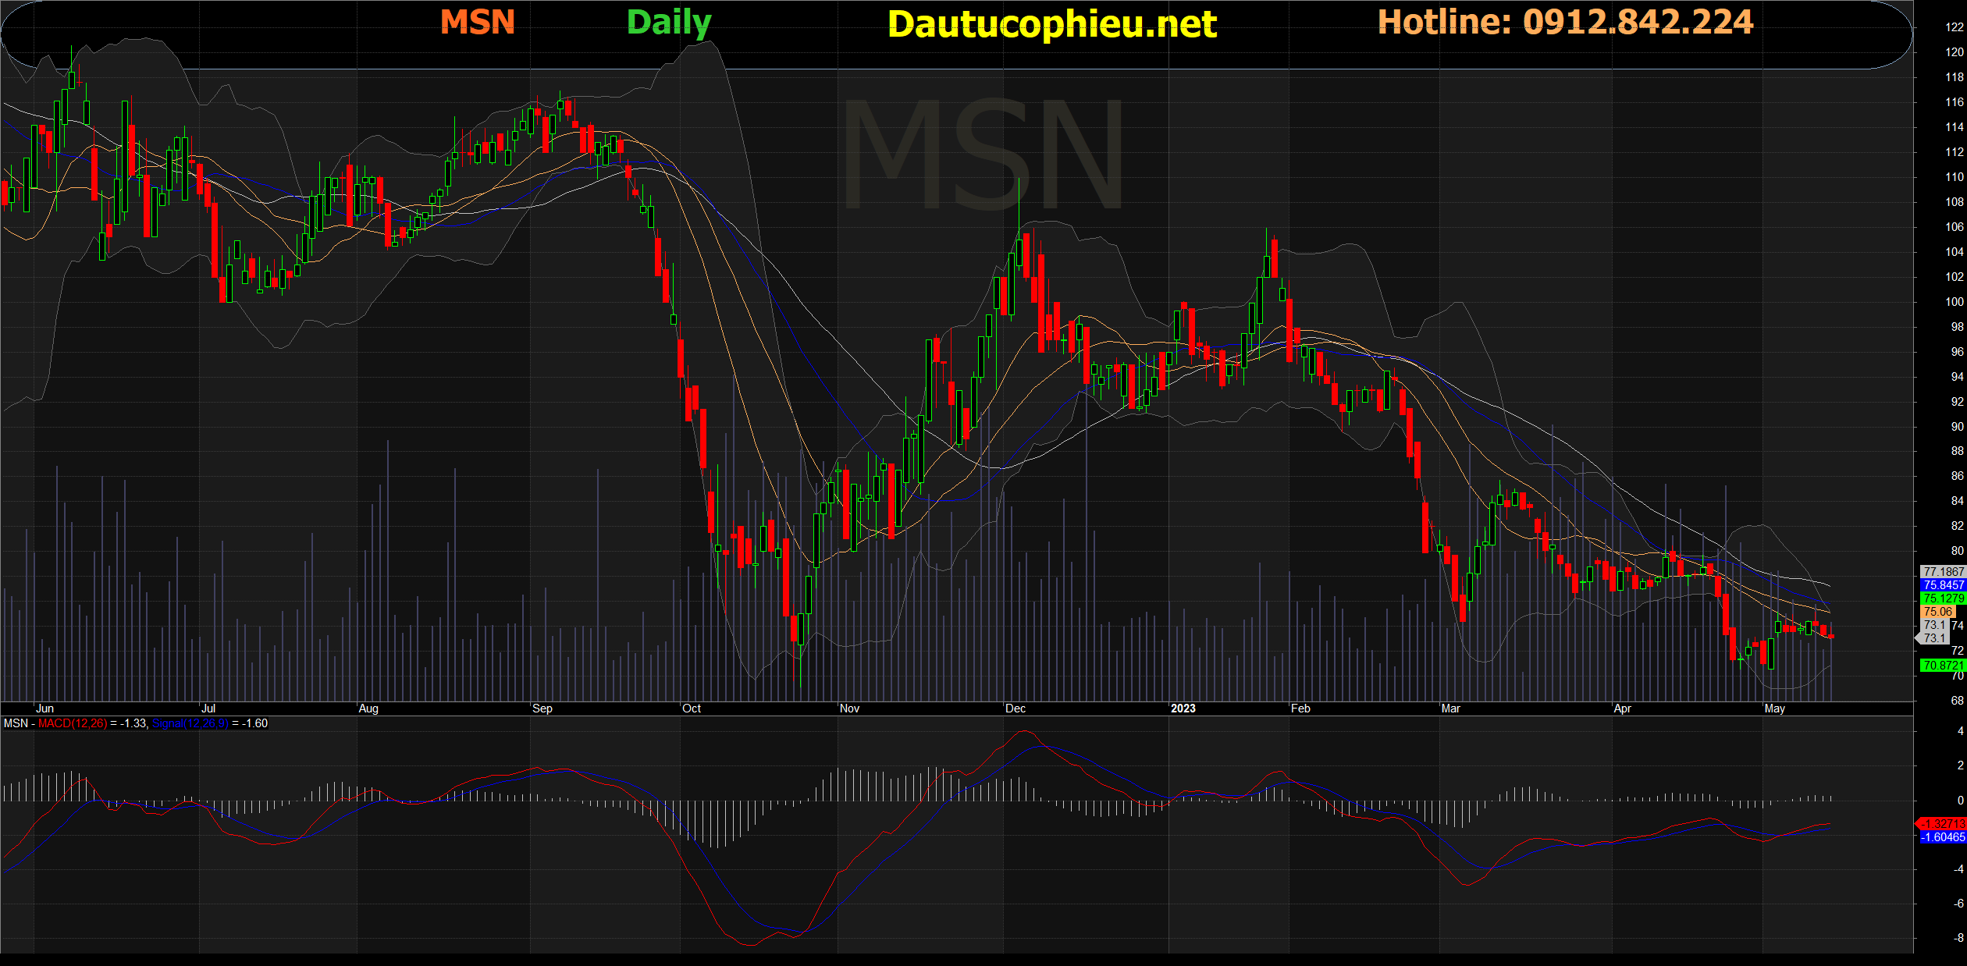Click the May month marker
This screenshot has height=966, width=1967.
pyautogui.click(x=1774, y=709)
